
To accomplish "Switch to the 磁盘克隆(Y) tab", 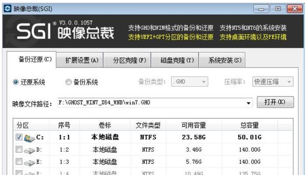I will coord(175,60).
